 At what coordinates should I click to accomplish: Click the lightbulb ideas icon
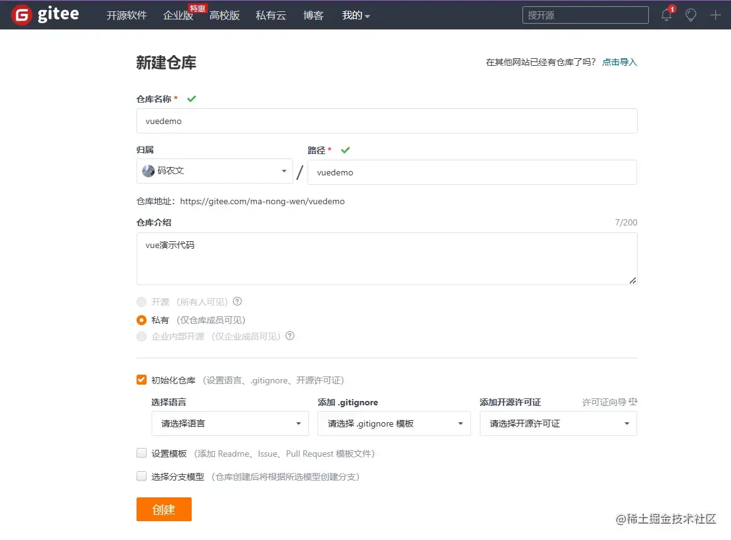coord(690,14)
